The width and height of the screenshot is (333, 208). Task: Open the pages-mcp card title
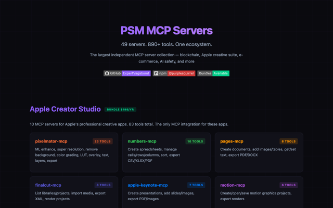click(x=232, y=141)
